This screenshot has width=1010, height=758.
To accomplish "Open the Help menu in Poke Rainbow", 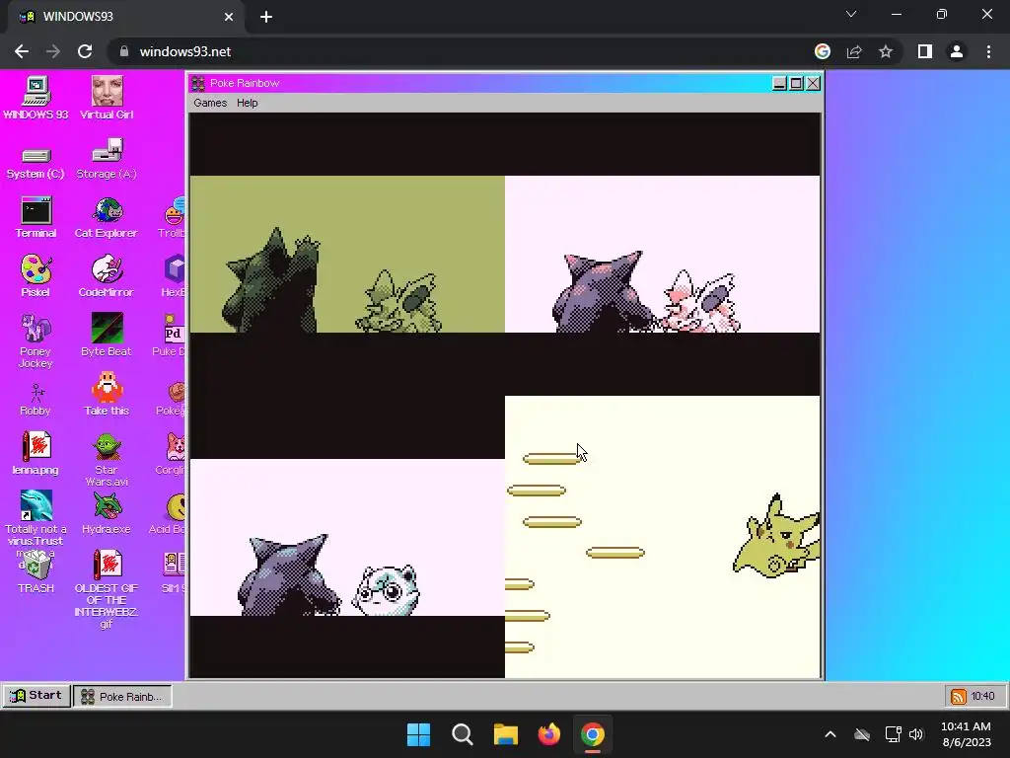I will [x=247, y=103].
